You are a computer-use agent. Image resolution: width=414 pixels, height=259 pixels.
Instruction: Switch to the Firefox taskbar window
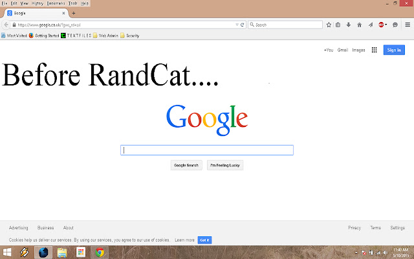43,253
